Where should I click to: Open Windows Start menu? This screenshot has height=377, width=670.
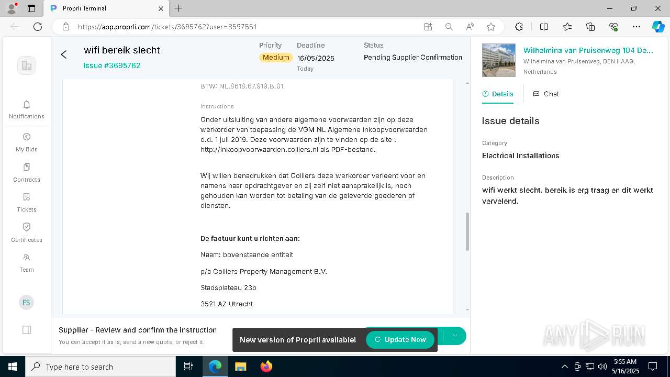tap(13, 367)
